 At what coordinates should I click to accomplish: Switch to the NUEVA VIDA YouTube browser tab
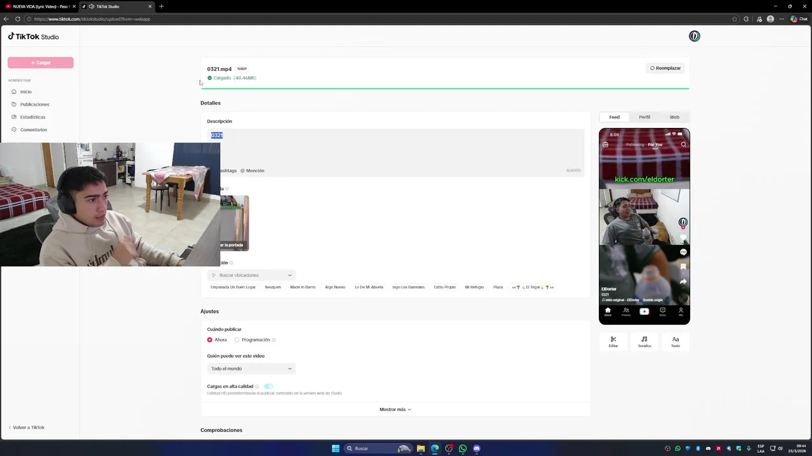point(39,6)
